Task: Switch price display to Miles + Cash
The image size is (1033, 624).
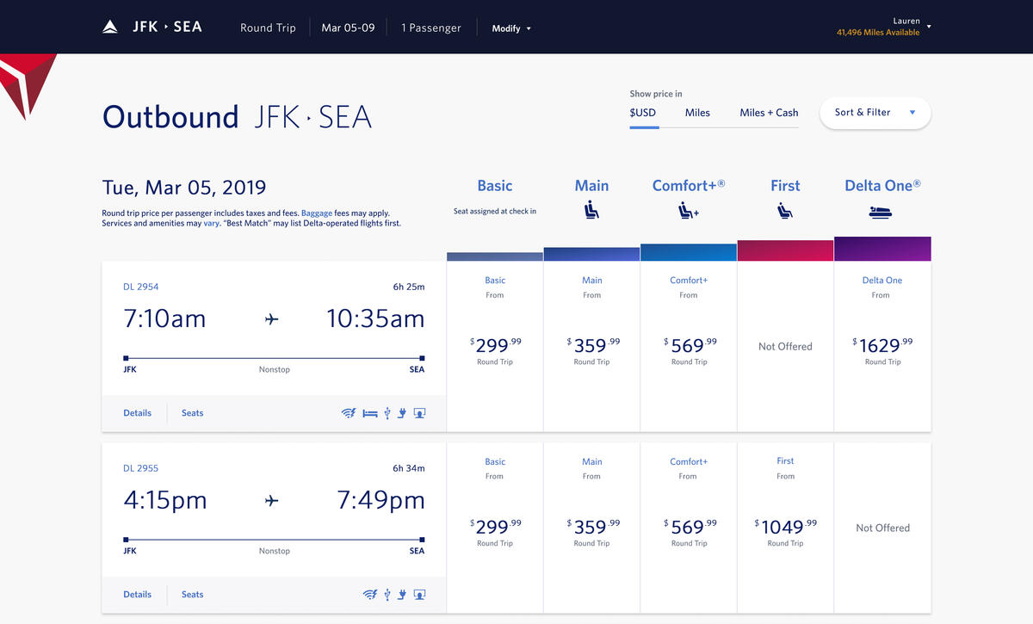Action: click(x=769, y=113)
